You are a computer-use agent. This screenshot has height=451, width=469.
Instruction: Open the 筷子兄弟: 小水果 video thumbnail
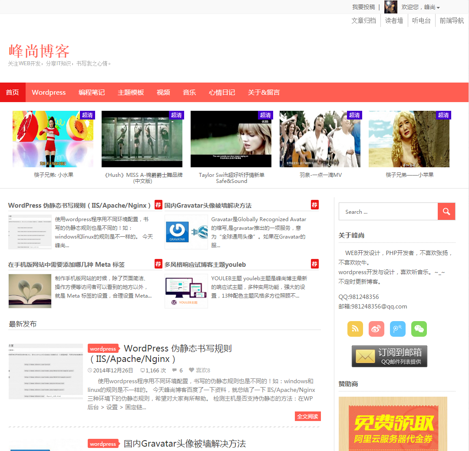pyautogui.click(x=53, y=139)
